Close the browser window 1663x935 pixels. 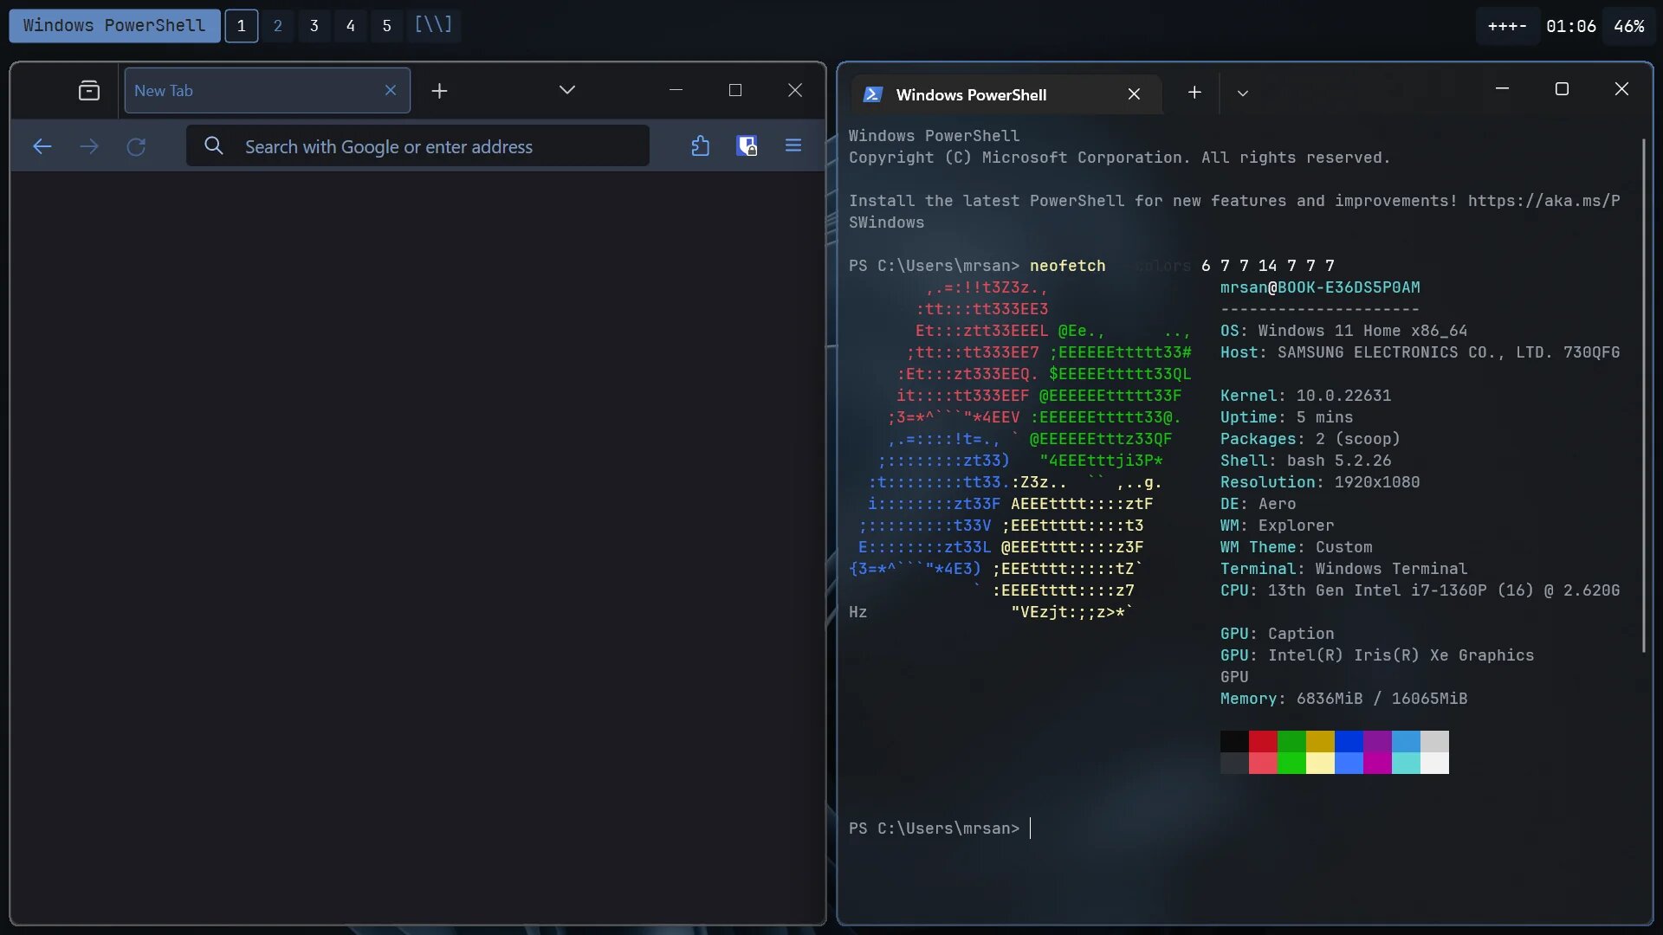click(795, 90)
